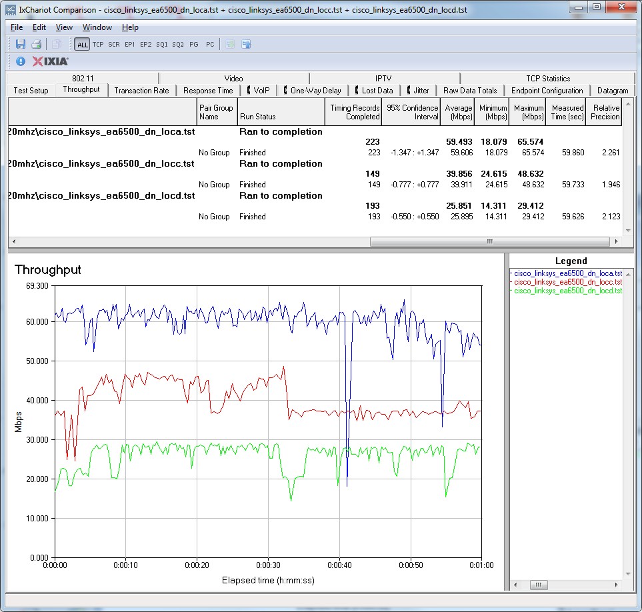Open the Raw Data Totals tab
642x612 pixels.
(470, 91)
